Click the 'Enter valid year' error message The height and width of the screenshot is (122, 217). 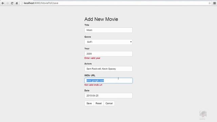92,58
